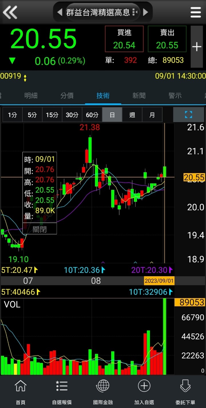Tap the 量 89.0K popup value

(45, 211)
